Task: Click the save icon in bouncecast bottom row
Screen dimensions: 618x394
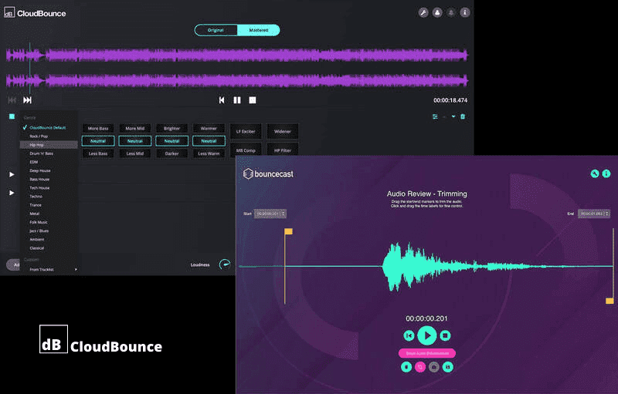Action: click(x=448, y=367)
